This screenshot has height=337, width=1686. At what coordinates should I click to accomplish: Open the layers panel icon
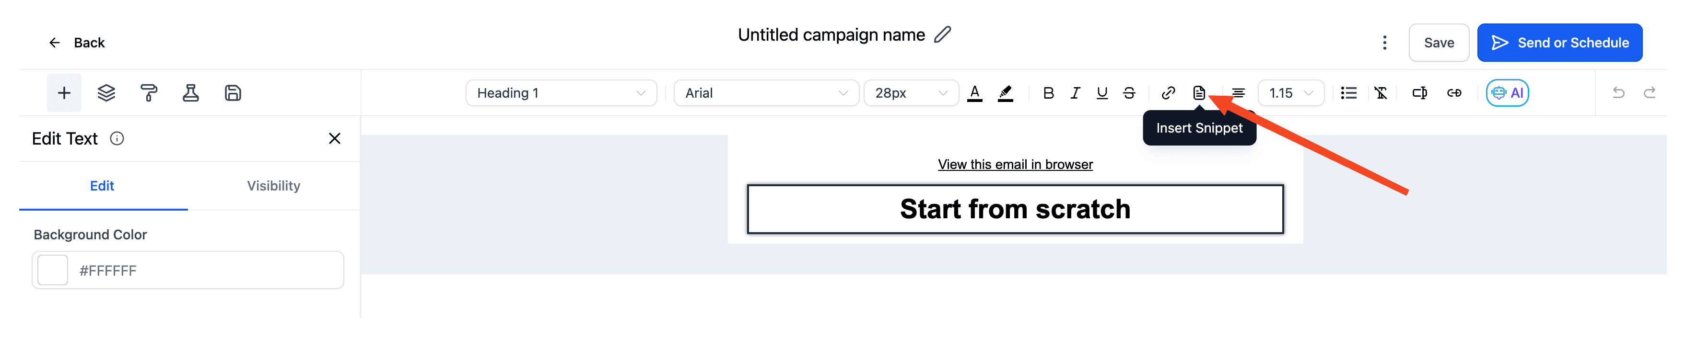point(106,93)
